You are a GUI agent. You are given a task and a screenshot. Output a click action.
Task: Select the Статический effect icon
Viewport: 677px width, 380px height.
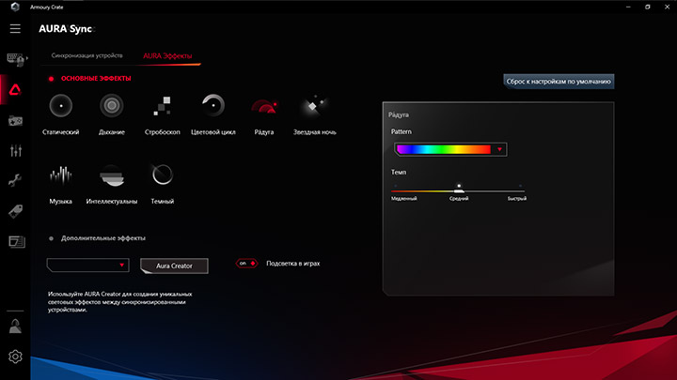pos(61,105)
